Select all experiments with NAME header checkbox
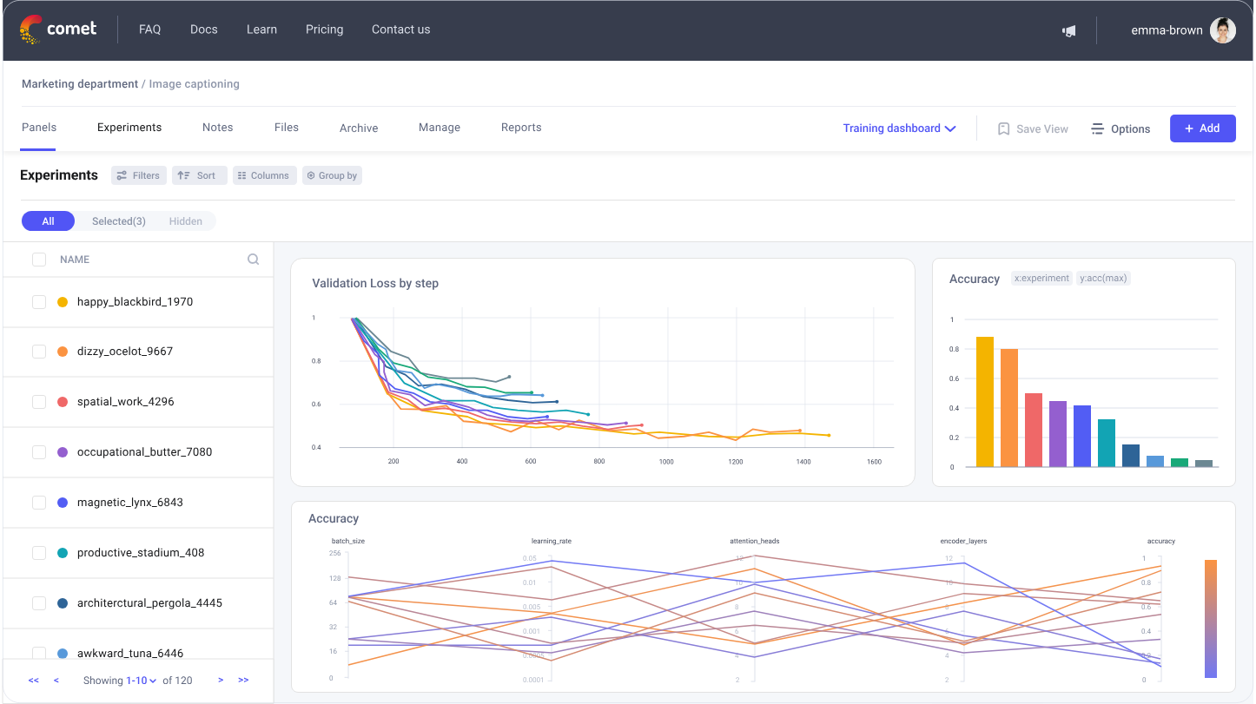 [39, 260]
